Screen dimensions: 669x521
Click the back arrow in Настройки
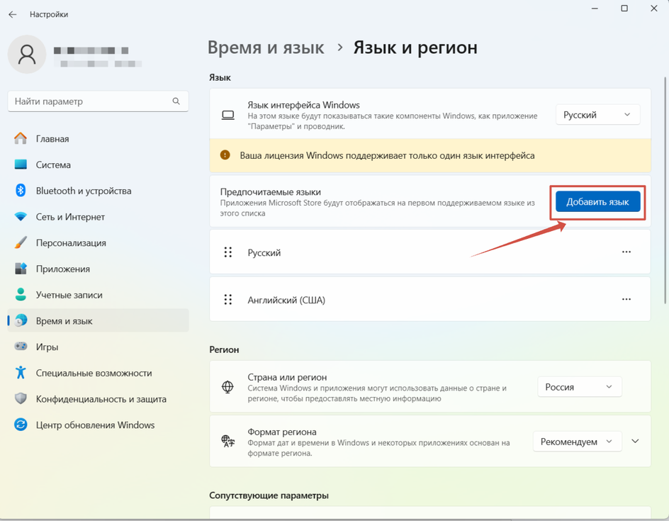point(12,14)
